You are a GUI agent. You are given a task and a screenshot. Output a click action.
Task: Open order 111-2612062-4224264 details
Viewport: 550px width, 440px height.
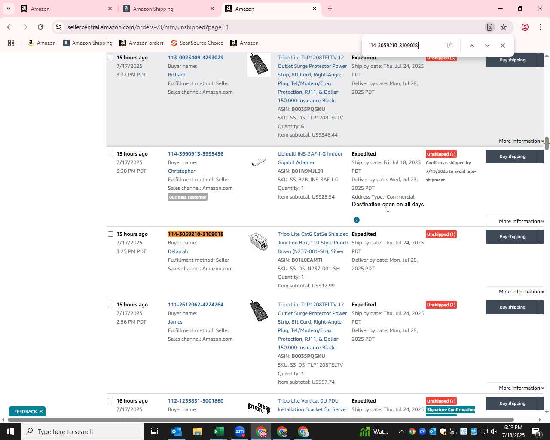196,305
